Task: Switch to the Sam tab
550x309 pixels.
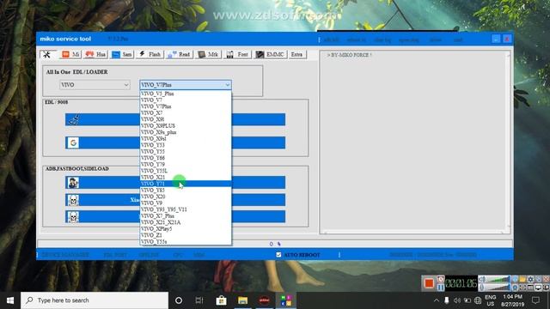Action: 122,54
